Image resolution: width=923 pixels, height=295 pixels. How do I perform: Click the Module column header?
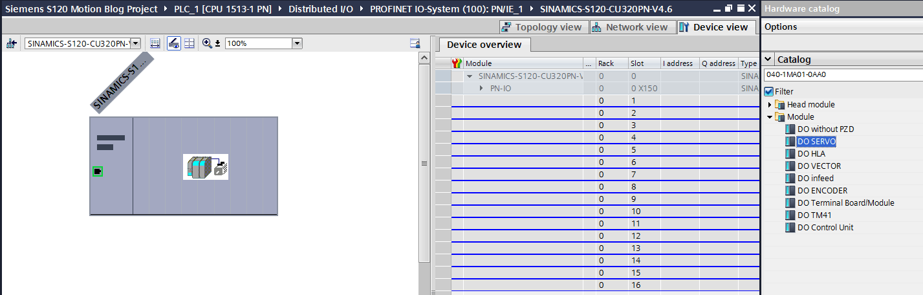point(523,63)
